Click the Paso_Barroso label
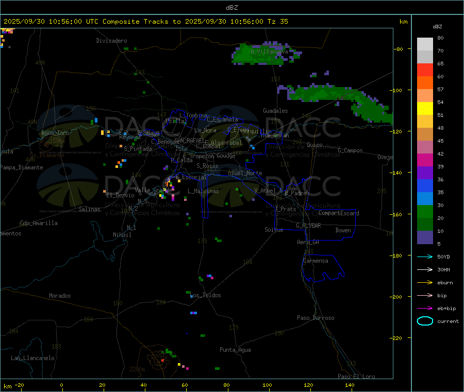The height and width of the screenshot is (392, 464). pos(316,318)
